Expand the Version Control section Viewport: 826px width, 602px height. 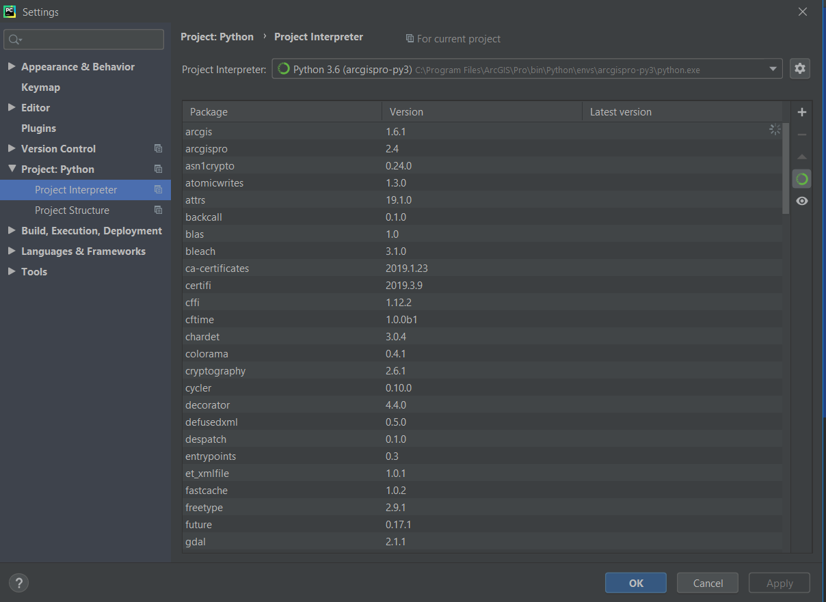click(x=12, y=148)
